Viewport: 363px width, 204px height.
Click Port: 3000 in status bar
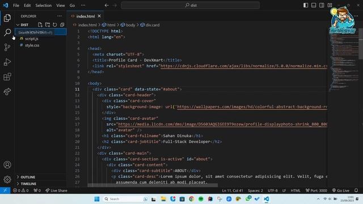316,190
